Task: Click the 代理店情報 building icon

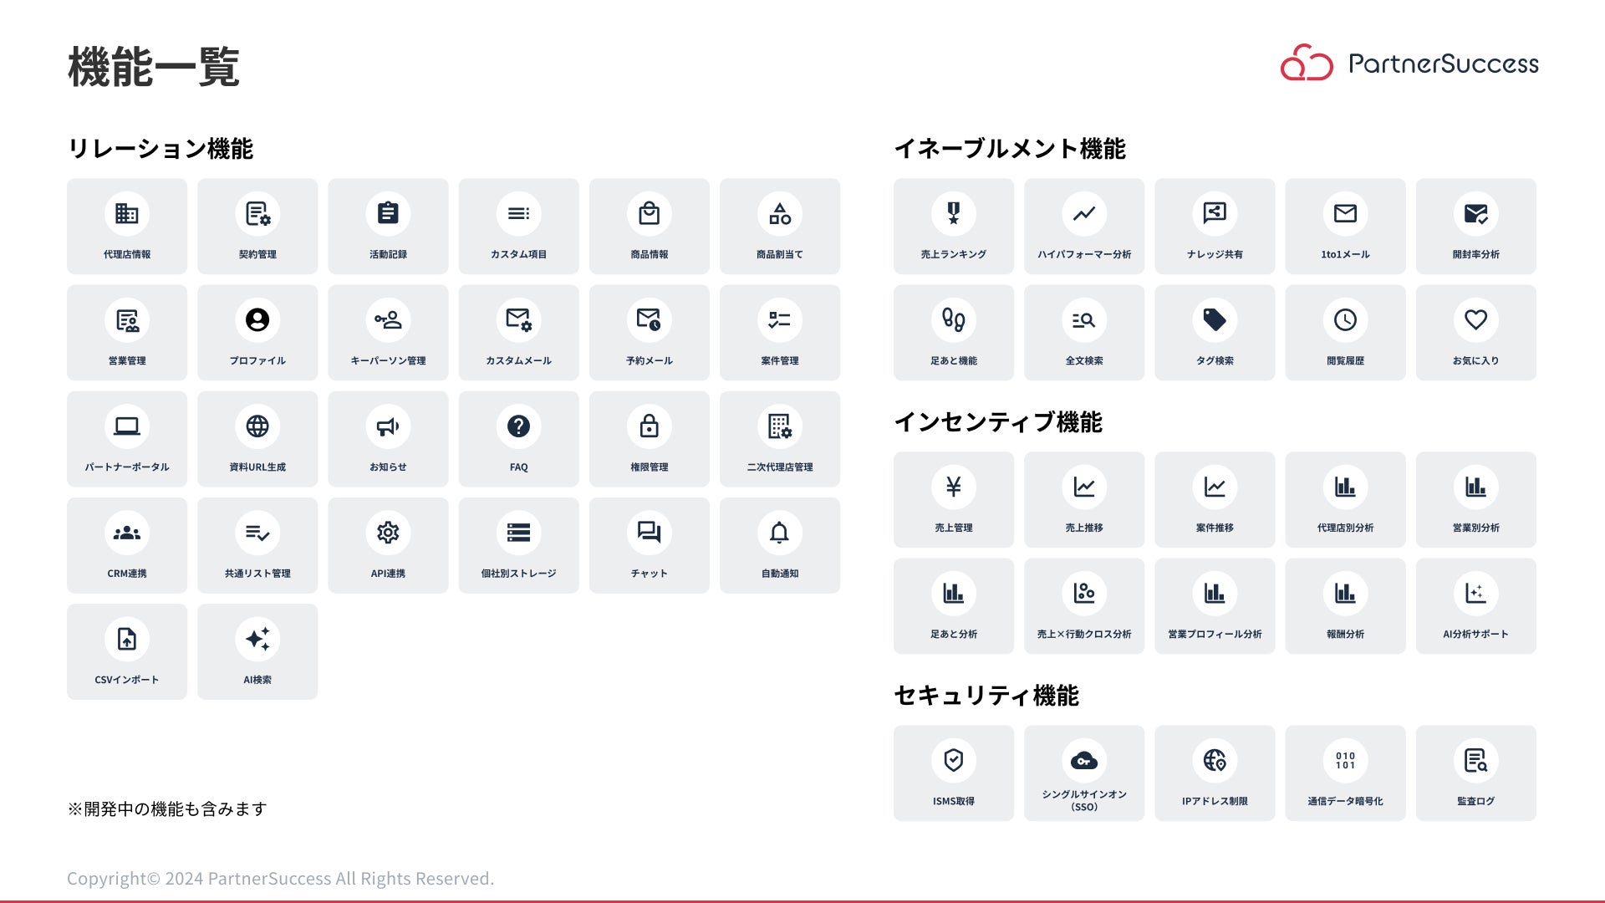Action: click(x=127, y=214)
